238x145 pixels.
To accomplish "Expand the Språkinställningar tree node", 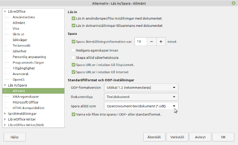I will pyautogui.click(x=5, y=113).
